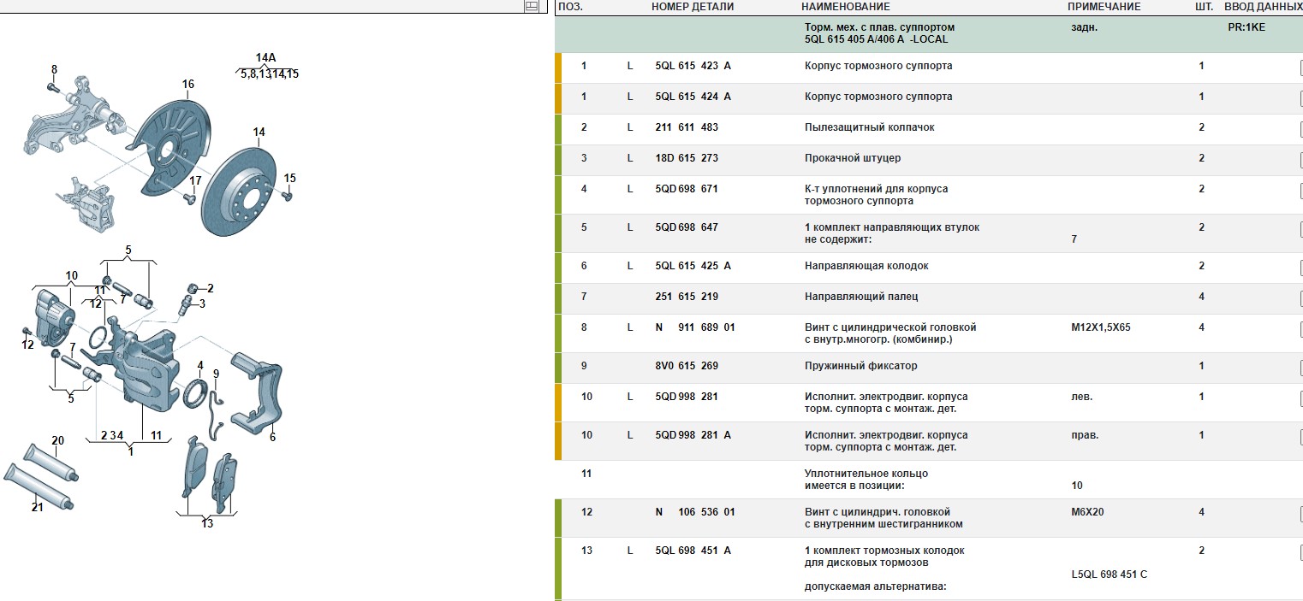Screen dimensions: 1303x601
Task: Click the ШТ. quantity column header
Action: click(1204, 7)
